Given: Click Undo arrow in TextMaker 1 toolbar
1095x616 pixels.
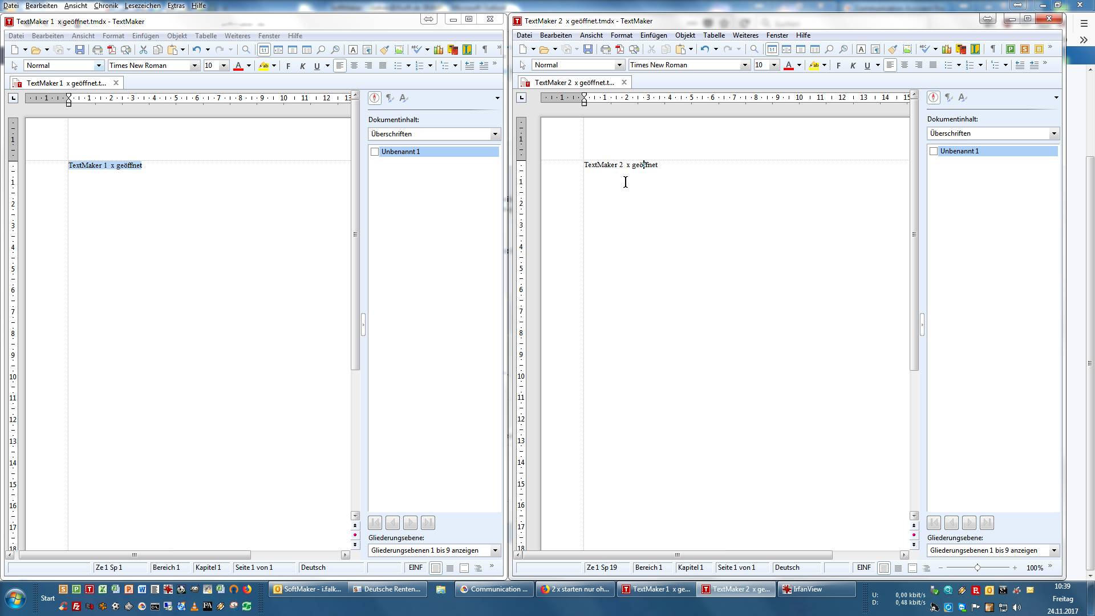Looking at the screenshot, I should coord(197,50).
